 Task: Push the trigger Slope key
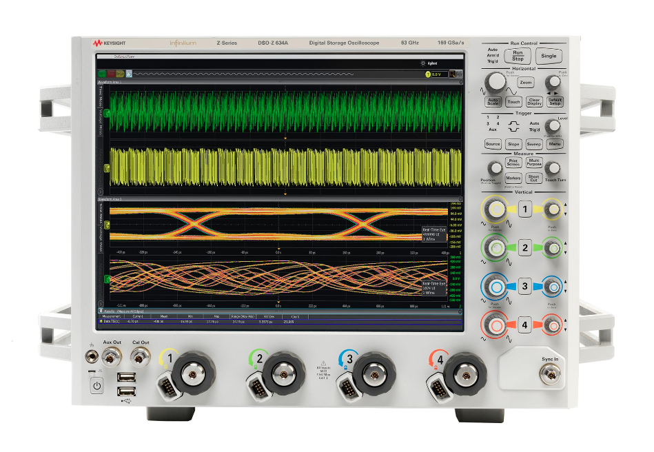(x=513, y=144)
